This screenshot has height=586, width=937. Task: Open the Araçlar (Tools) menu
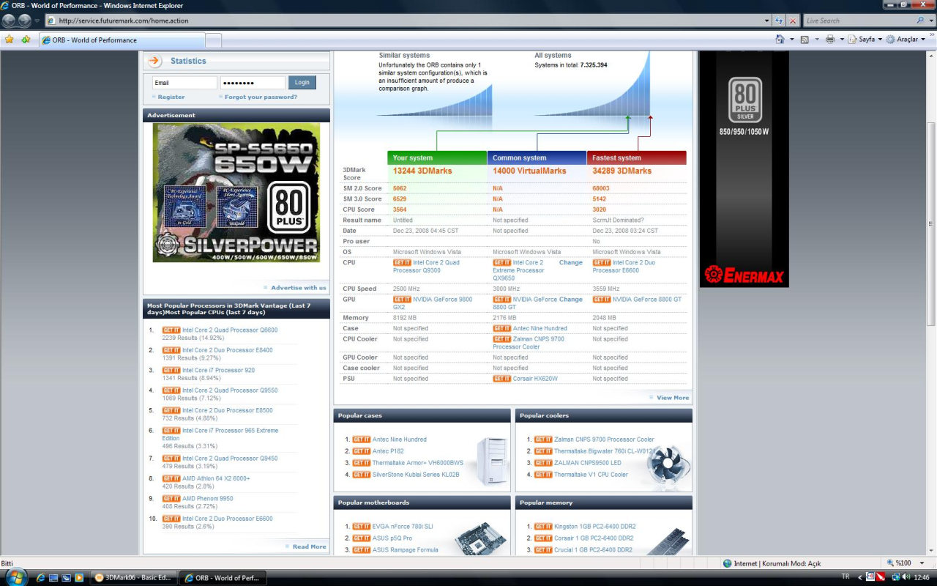(x=907, y=40)
